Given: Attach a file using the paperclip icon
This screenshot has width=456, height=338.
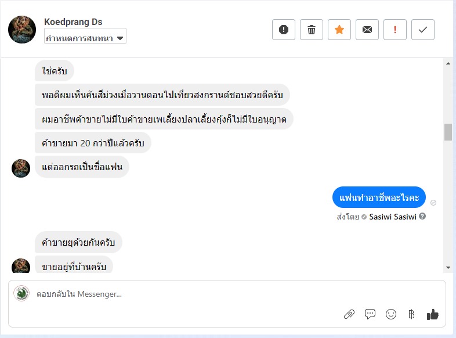Looking at the screenshot, I should tap(349, 314).
